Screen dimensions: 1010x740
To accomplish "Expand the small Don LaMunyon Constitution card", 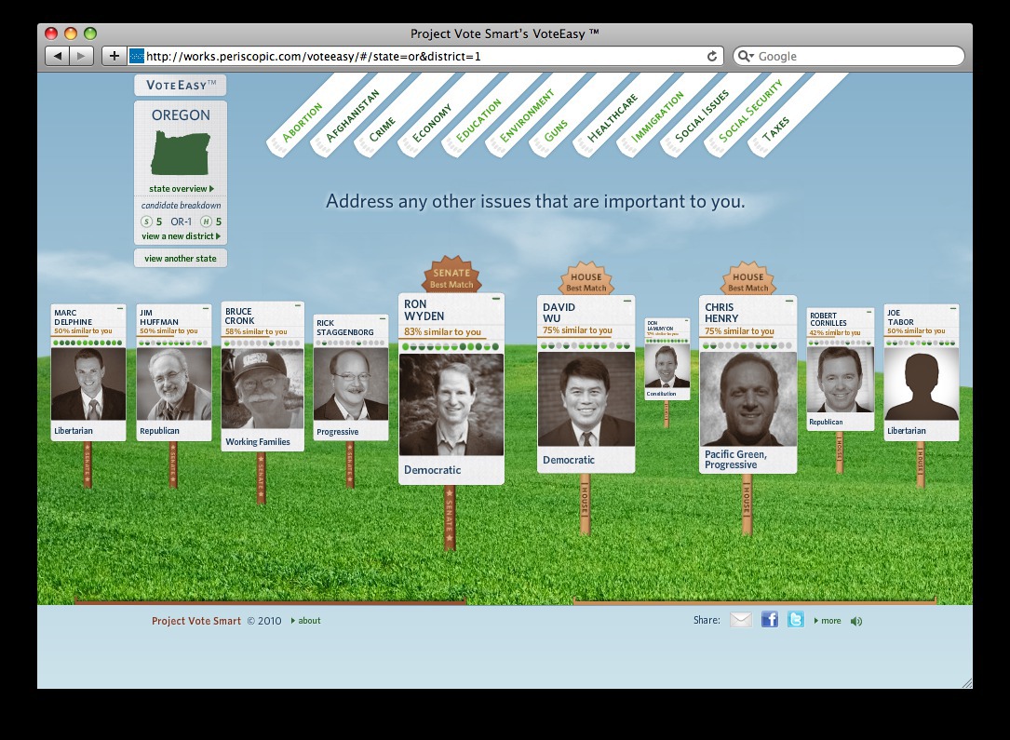I will click(x=667, y=358).
